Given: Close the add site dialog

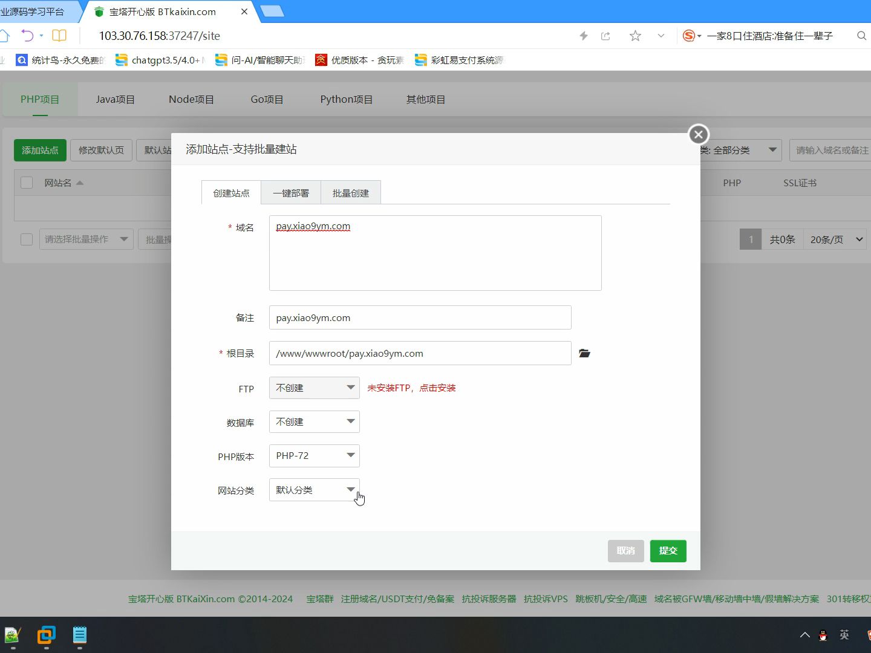Looking at the screenshot, I should [x=699, y=134].
